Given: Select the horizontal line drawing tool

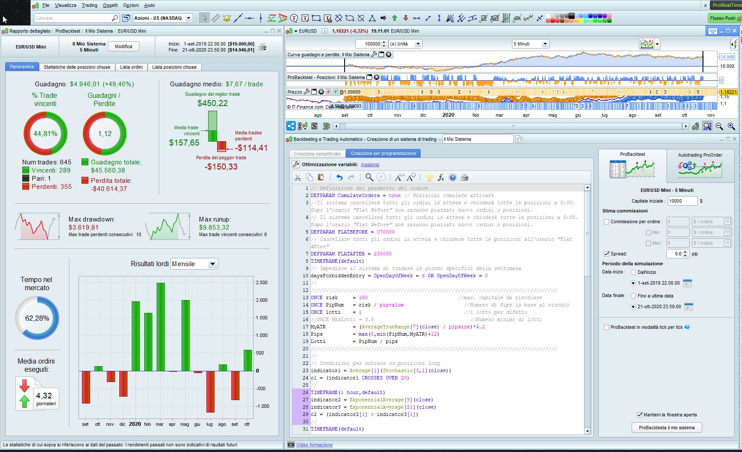Looking at the screenshot, I should click(x=249, y=18).
